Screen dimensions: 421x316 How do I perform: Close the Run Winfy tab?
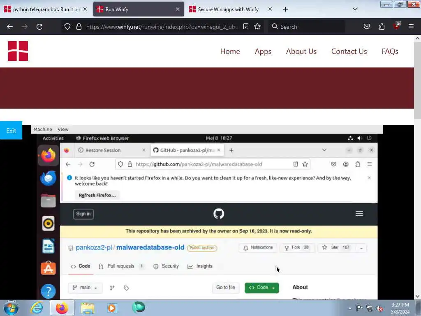tap(178, 9)
